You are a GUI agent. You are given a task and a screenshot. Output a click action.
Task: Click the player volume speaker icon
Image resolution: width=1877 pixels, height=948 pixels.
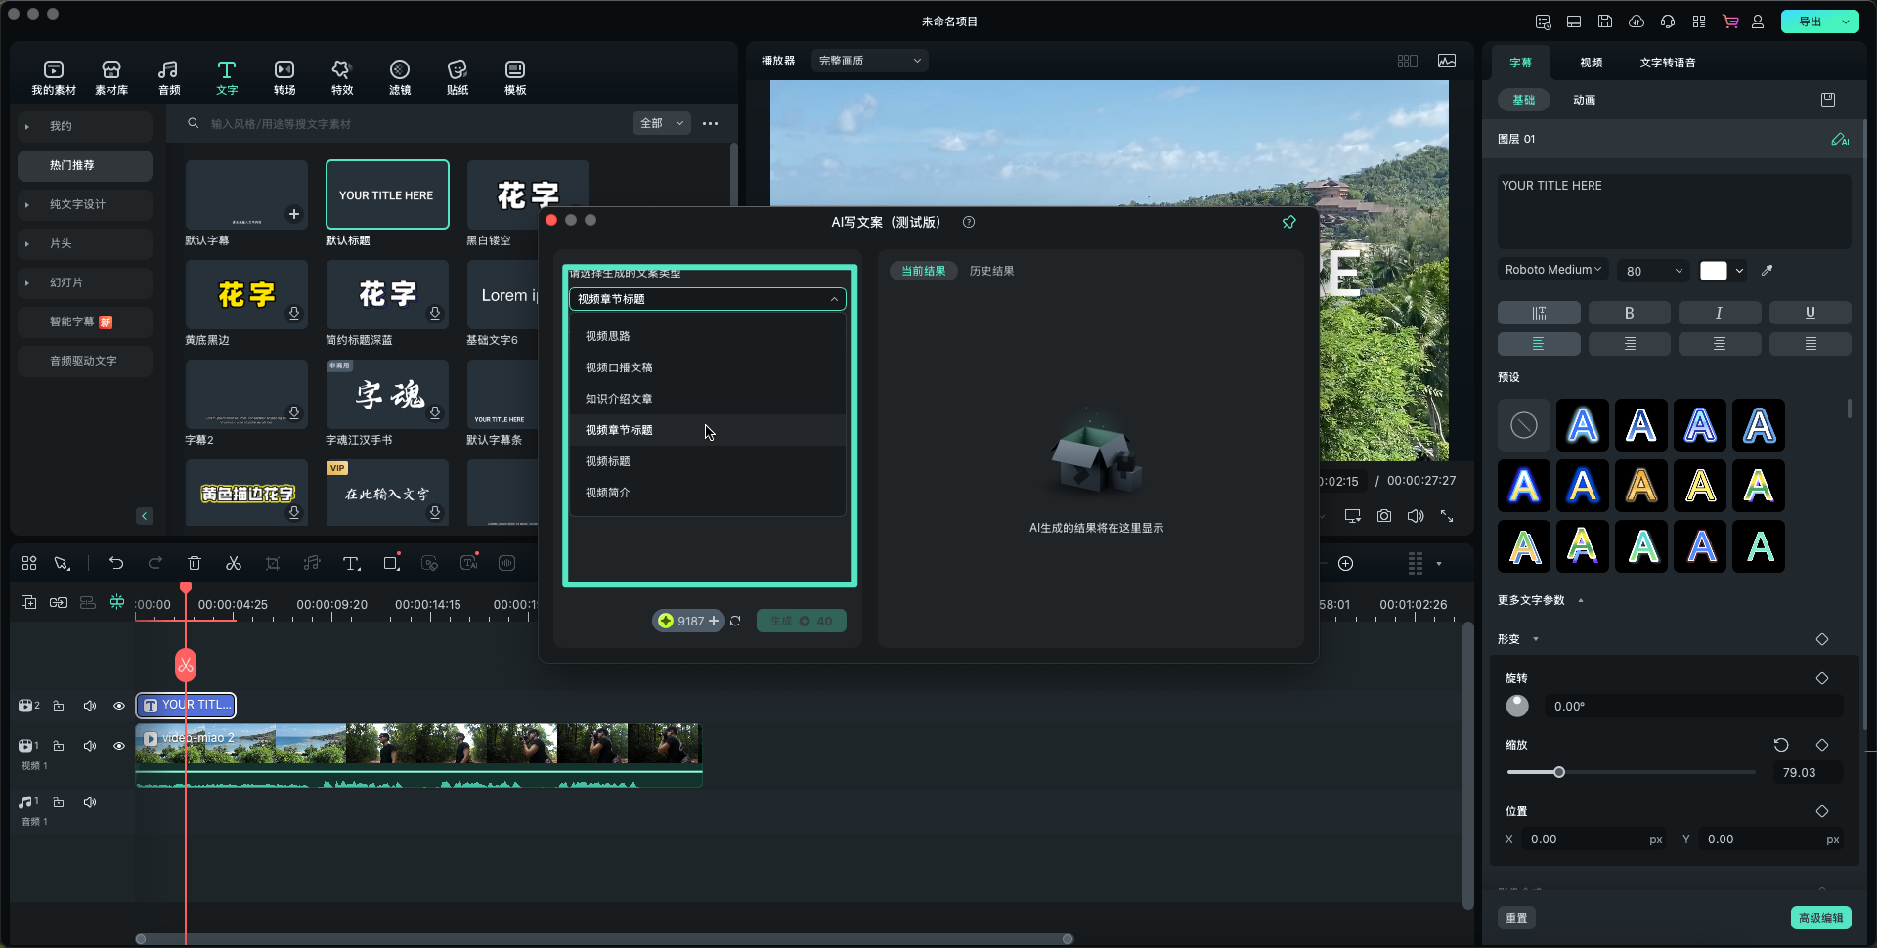[x=1416, y=516]
